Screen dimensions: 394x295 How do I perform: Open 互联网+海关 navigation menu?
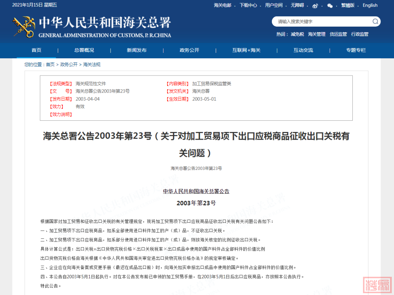click(246, 50)
